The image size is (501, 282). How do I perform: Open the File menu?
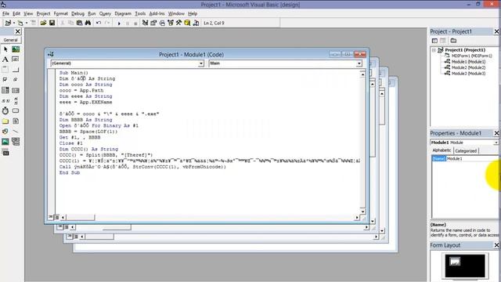click(5, 13)
